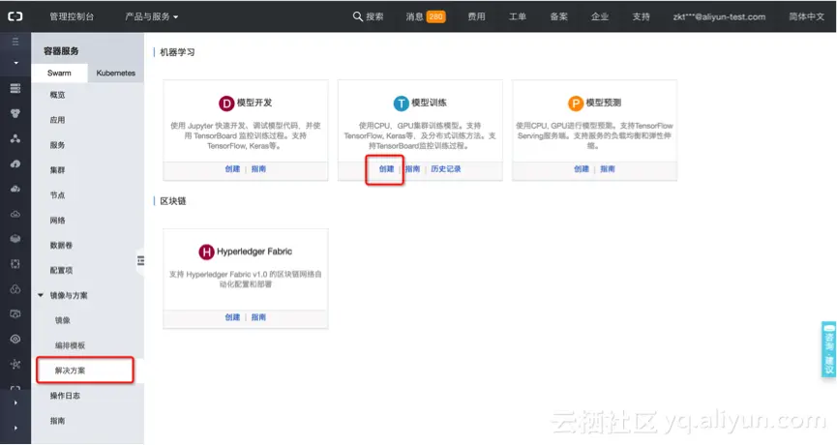Viewport: 837px width, 445px height.
Task: Click 指南 under 模型训练
Action: coord(412,169)
